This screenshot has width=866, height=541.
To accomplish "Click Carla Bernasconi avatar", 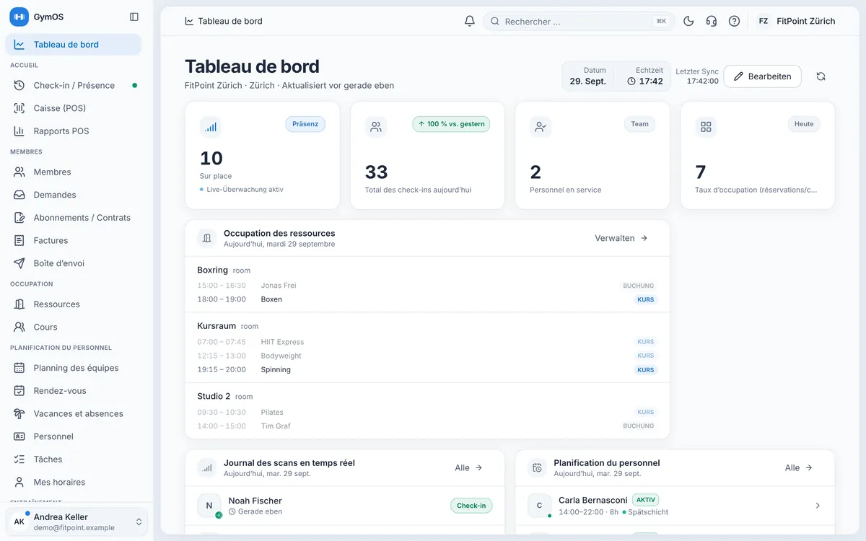I will pos(539,506).
